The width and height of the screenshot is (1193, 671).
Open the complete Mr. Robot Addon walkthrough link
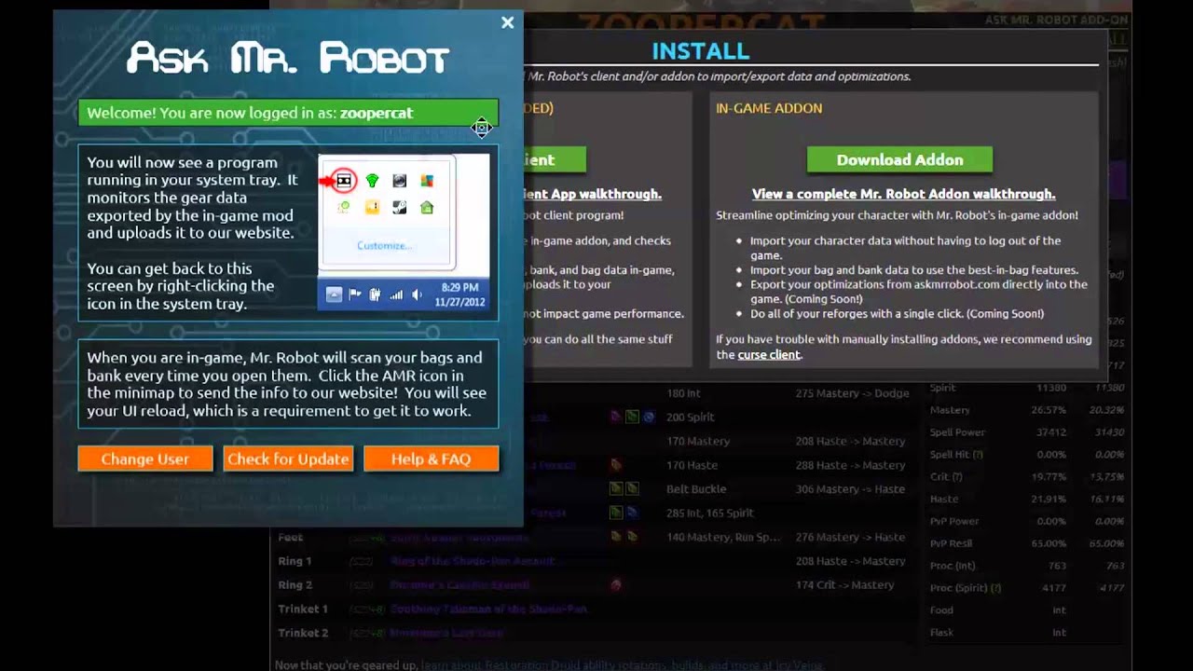(x=904, y=194)
